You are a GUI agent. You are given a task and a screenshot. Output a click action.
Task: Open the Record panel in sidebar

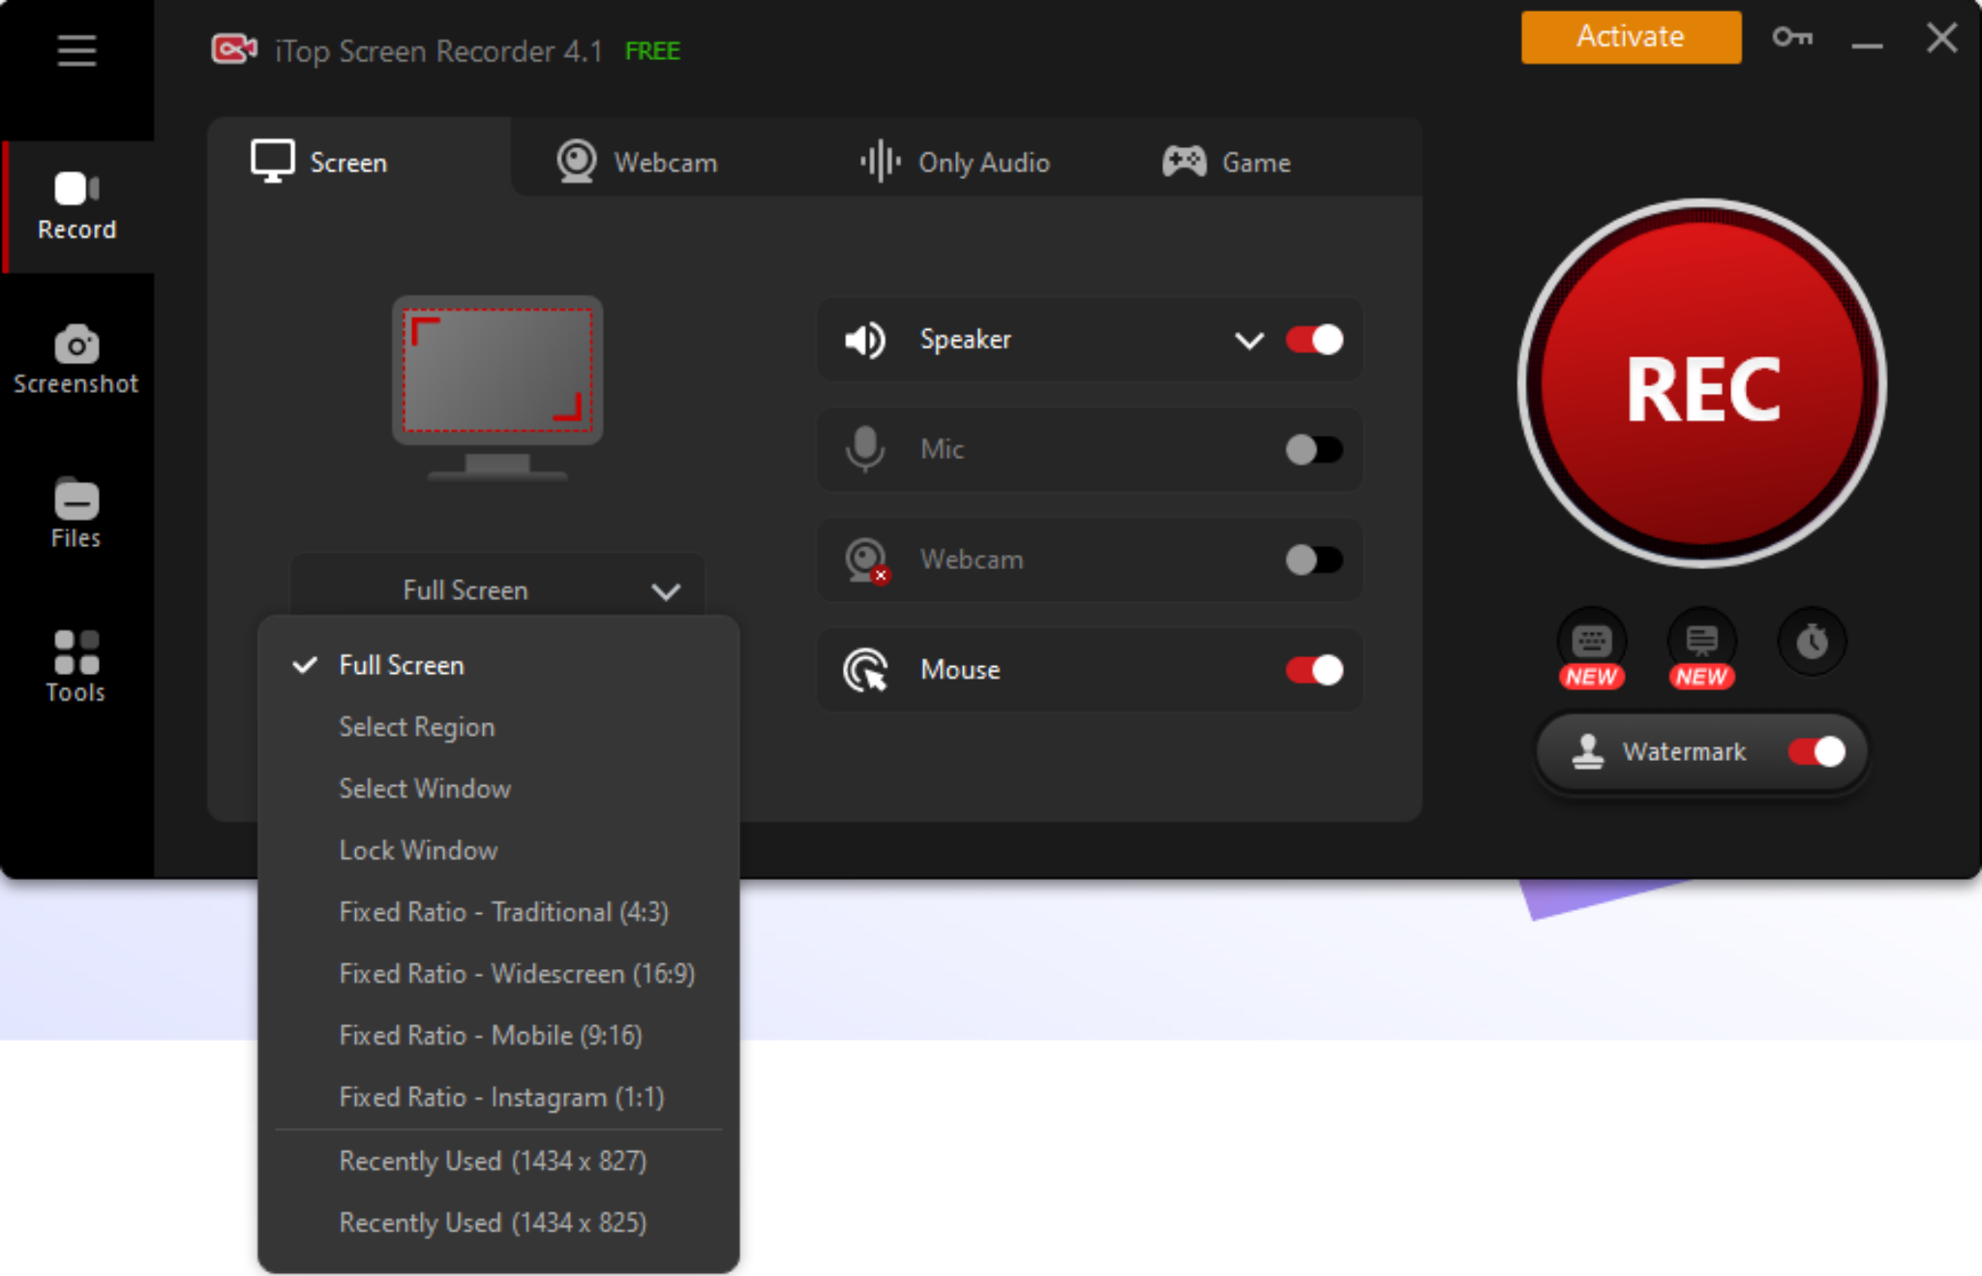[x=76, y=206]
